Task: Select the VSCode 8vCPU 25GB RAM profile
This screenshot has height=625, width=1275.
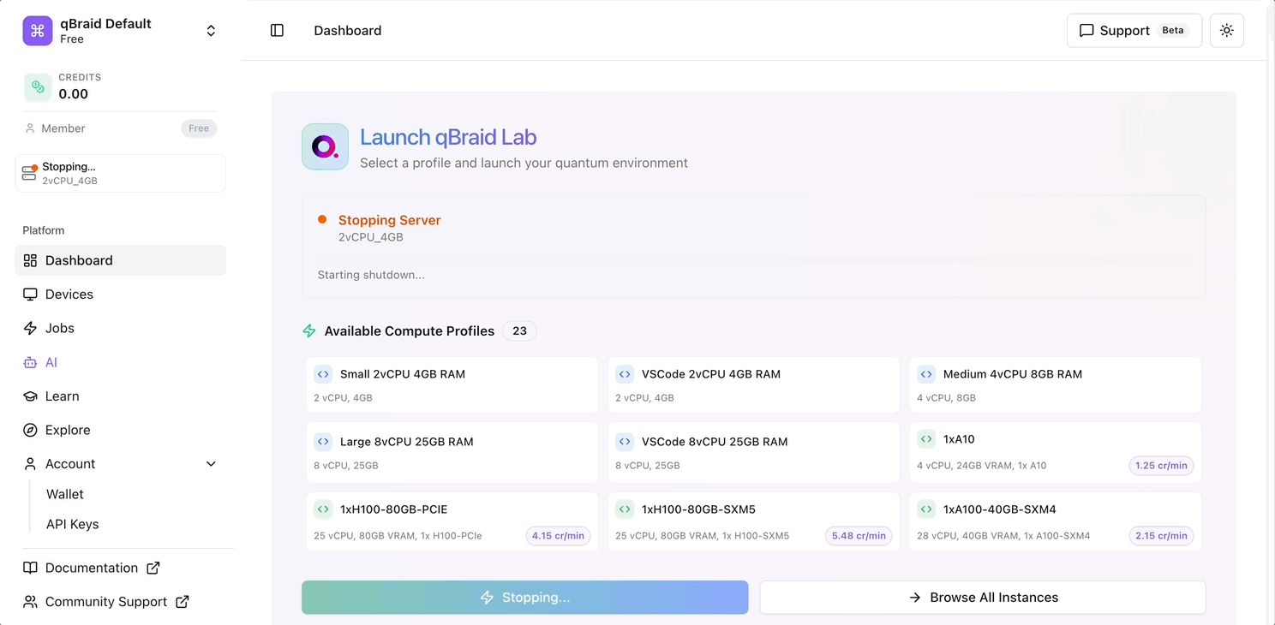Action: click(754, 453)
